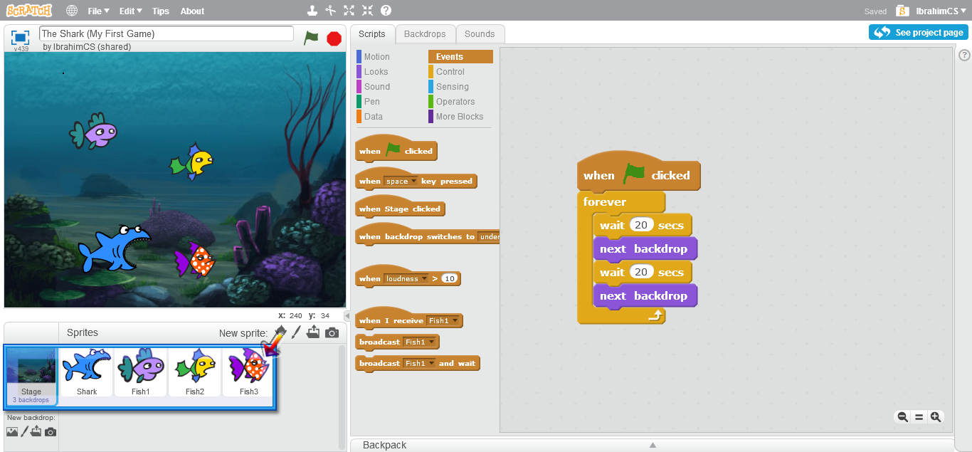Stop project with red stop sign

pos(334,38)
